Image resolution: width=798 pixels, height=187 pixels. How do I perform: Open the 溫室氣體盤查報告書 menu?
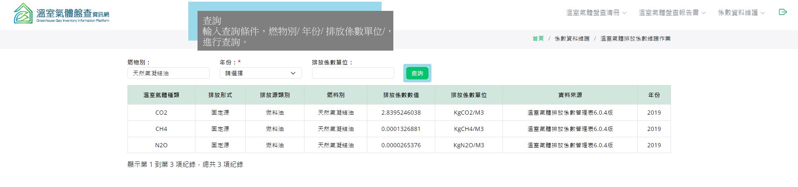(x=672, y=13)
